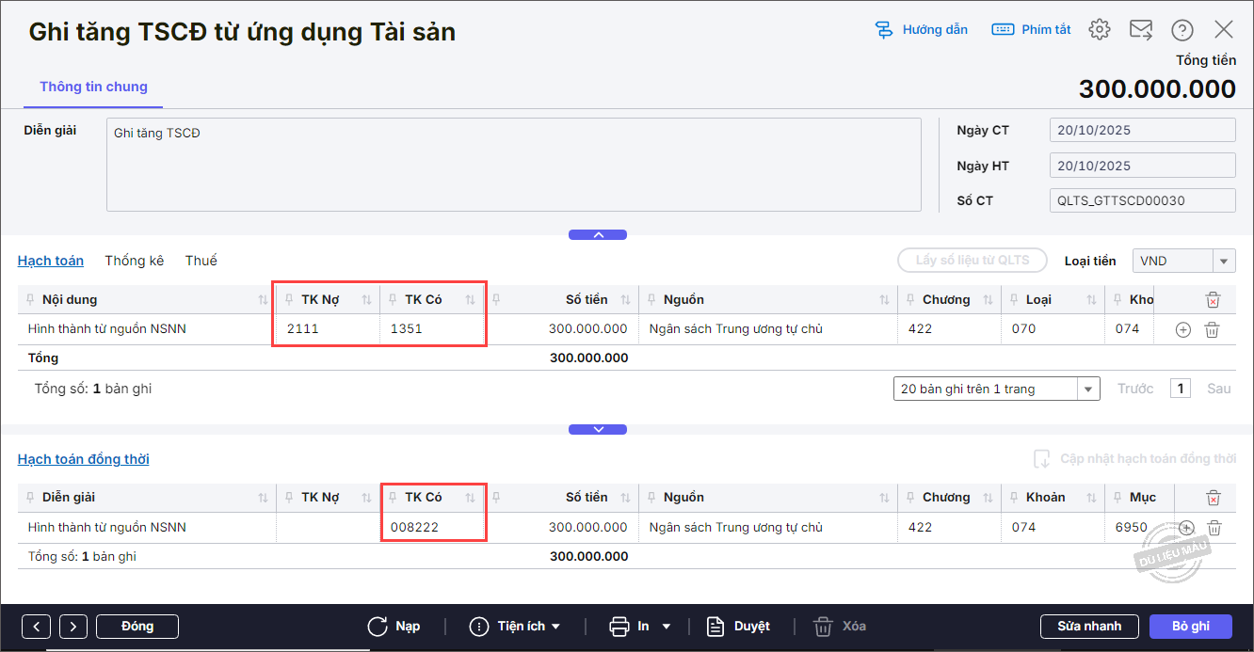Switch to the Hạch toán tab
The height and width of the screenshot is (652, 1254).
click(51, 261)
